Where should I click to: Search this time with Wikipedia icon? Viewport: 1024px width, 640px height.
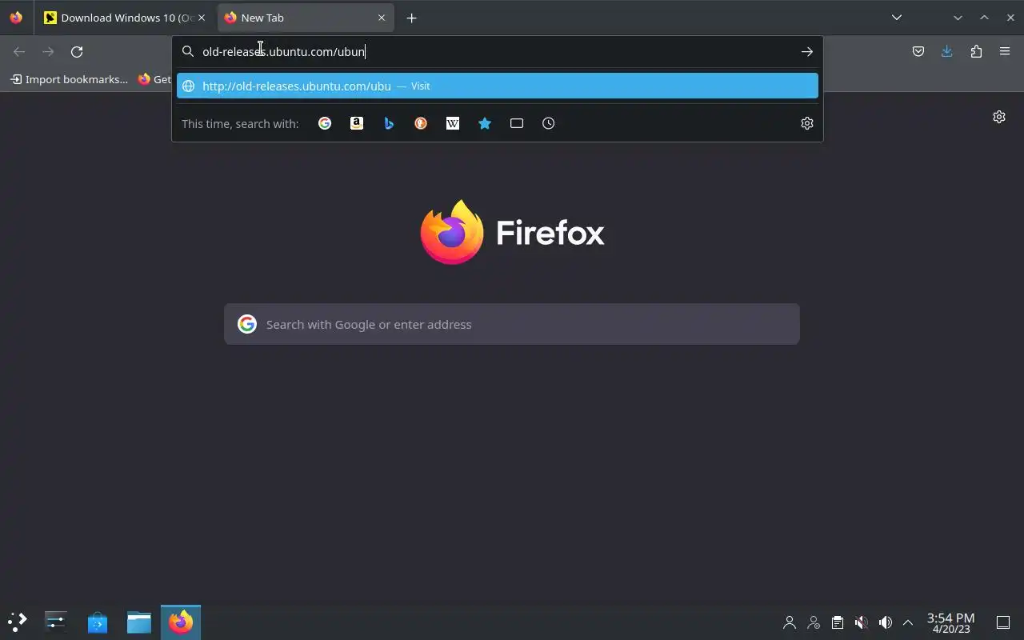click(x=453, y=123)
